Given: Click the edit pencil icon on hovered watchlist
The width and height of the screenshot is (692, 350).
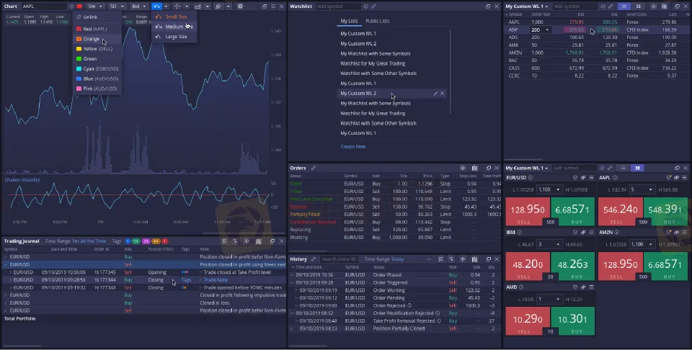Looking at the screenshot, I should (435, 94).
